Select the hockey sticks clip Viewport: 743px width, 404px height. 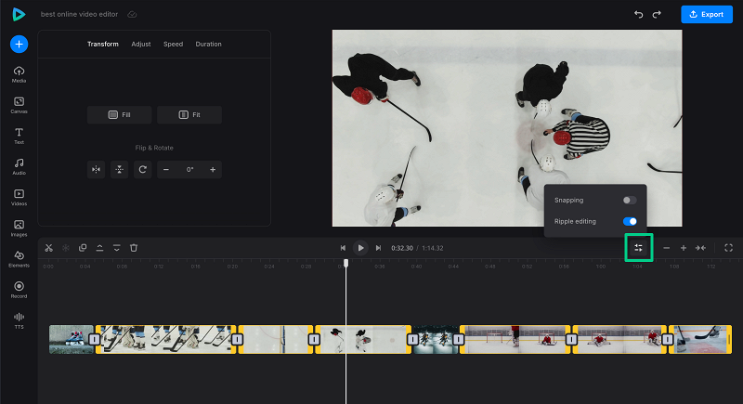pos(166,339)
